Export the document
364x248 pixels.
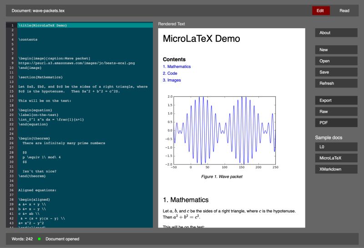(336, 100)
